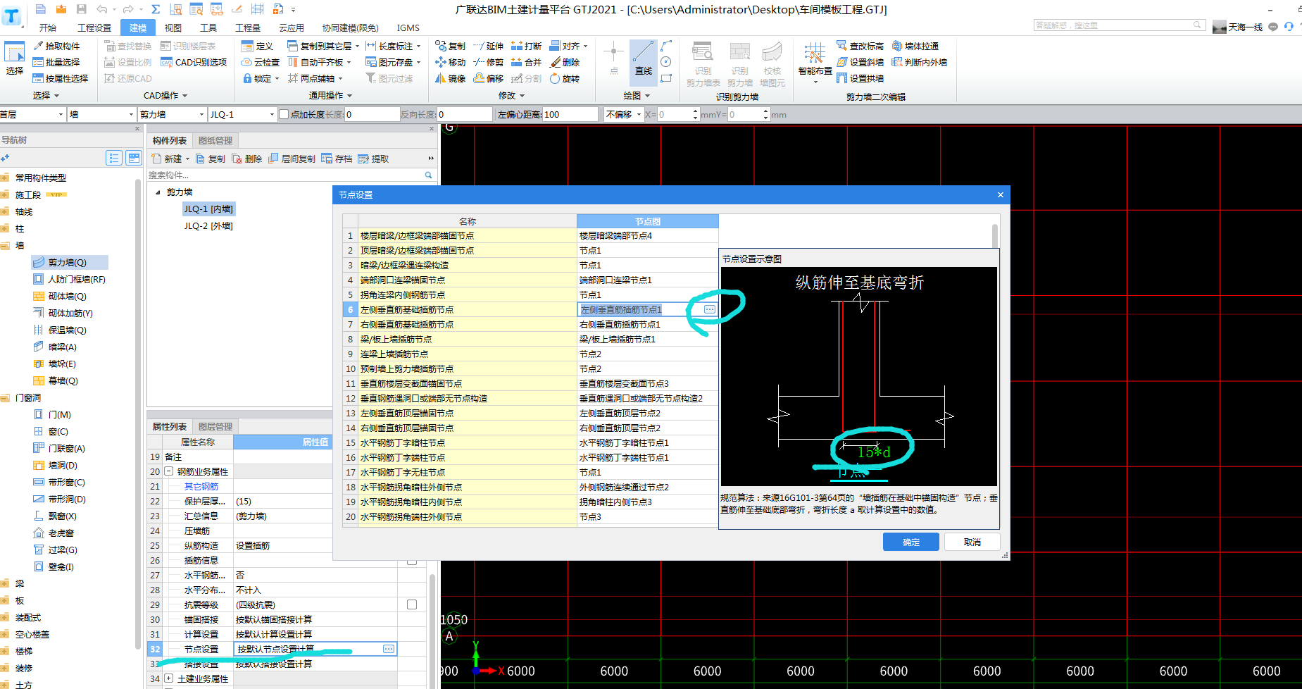Confirm node settings with 确定 button
Image resolution: width=1302 pixels, height=689 pixels.
(x=911, y=542)
